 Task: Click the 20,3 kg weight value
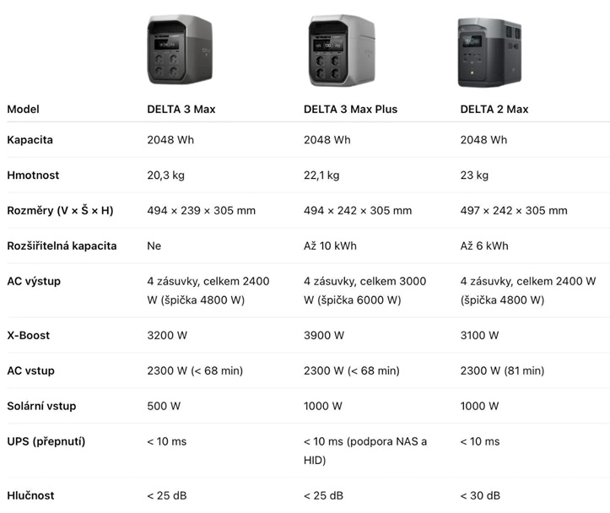pos(165,175)
